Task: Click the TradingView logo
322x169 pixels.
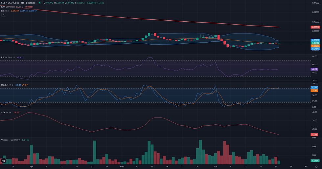Action: (x=4, y=161)
